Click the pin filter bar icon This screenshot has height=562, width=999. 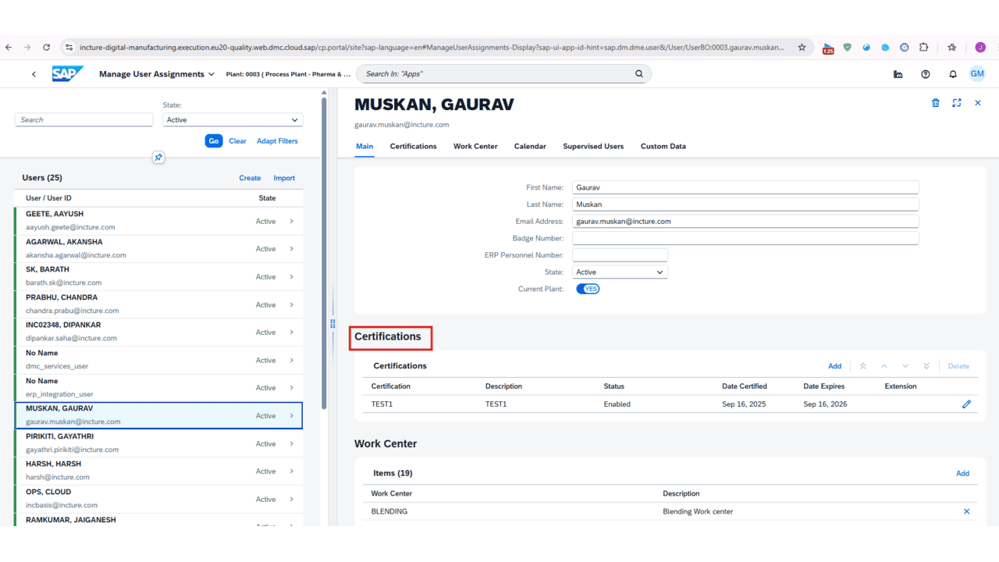[x=158, y=157]
